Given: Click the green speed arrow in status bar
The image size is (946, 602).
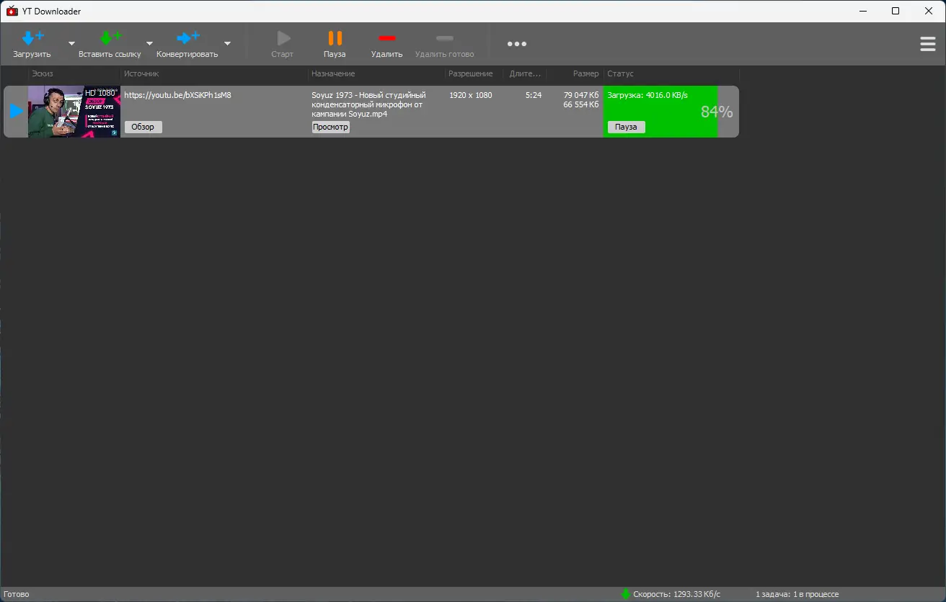Looking at the screenshot, I should [625, 594].
